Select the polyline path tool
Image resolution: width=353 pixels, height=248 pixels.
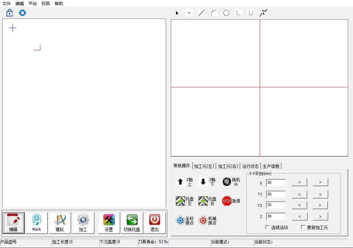(x=263, y=13)
